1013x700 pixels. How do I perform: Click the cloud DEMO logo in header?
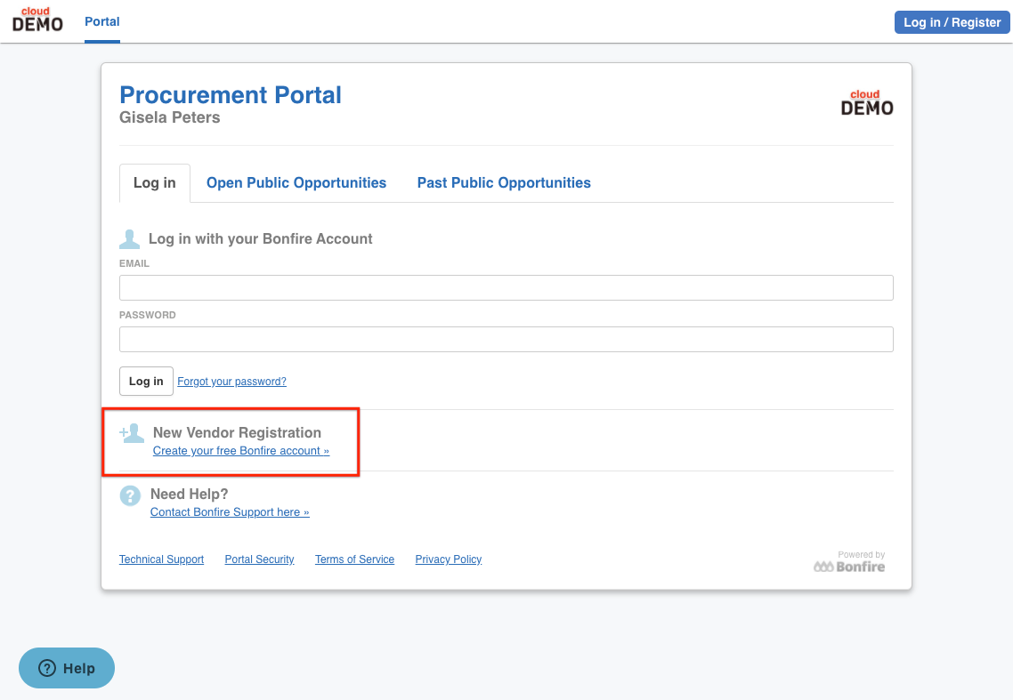point(37,20)
